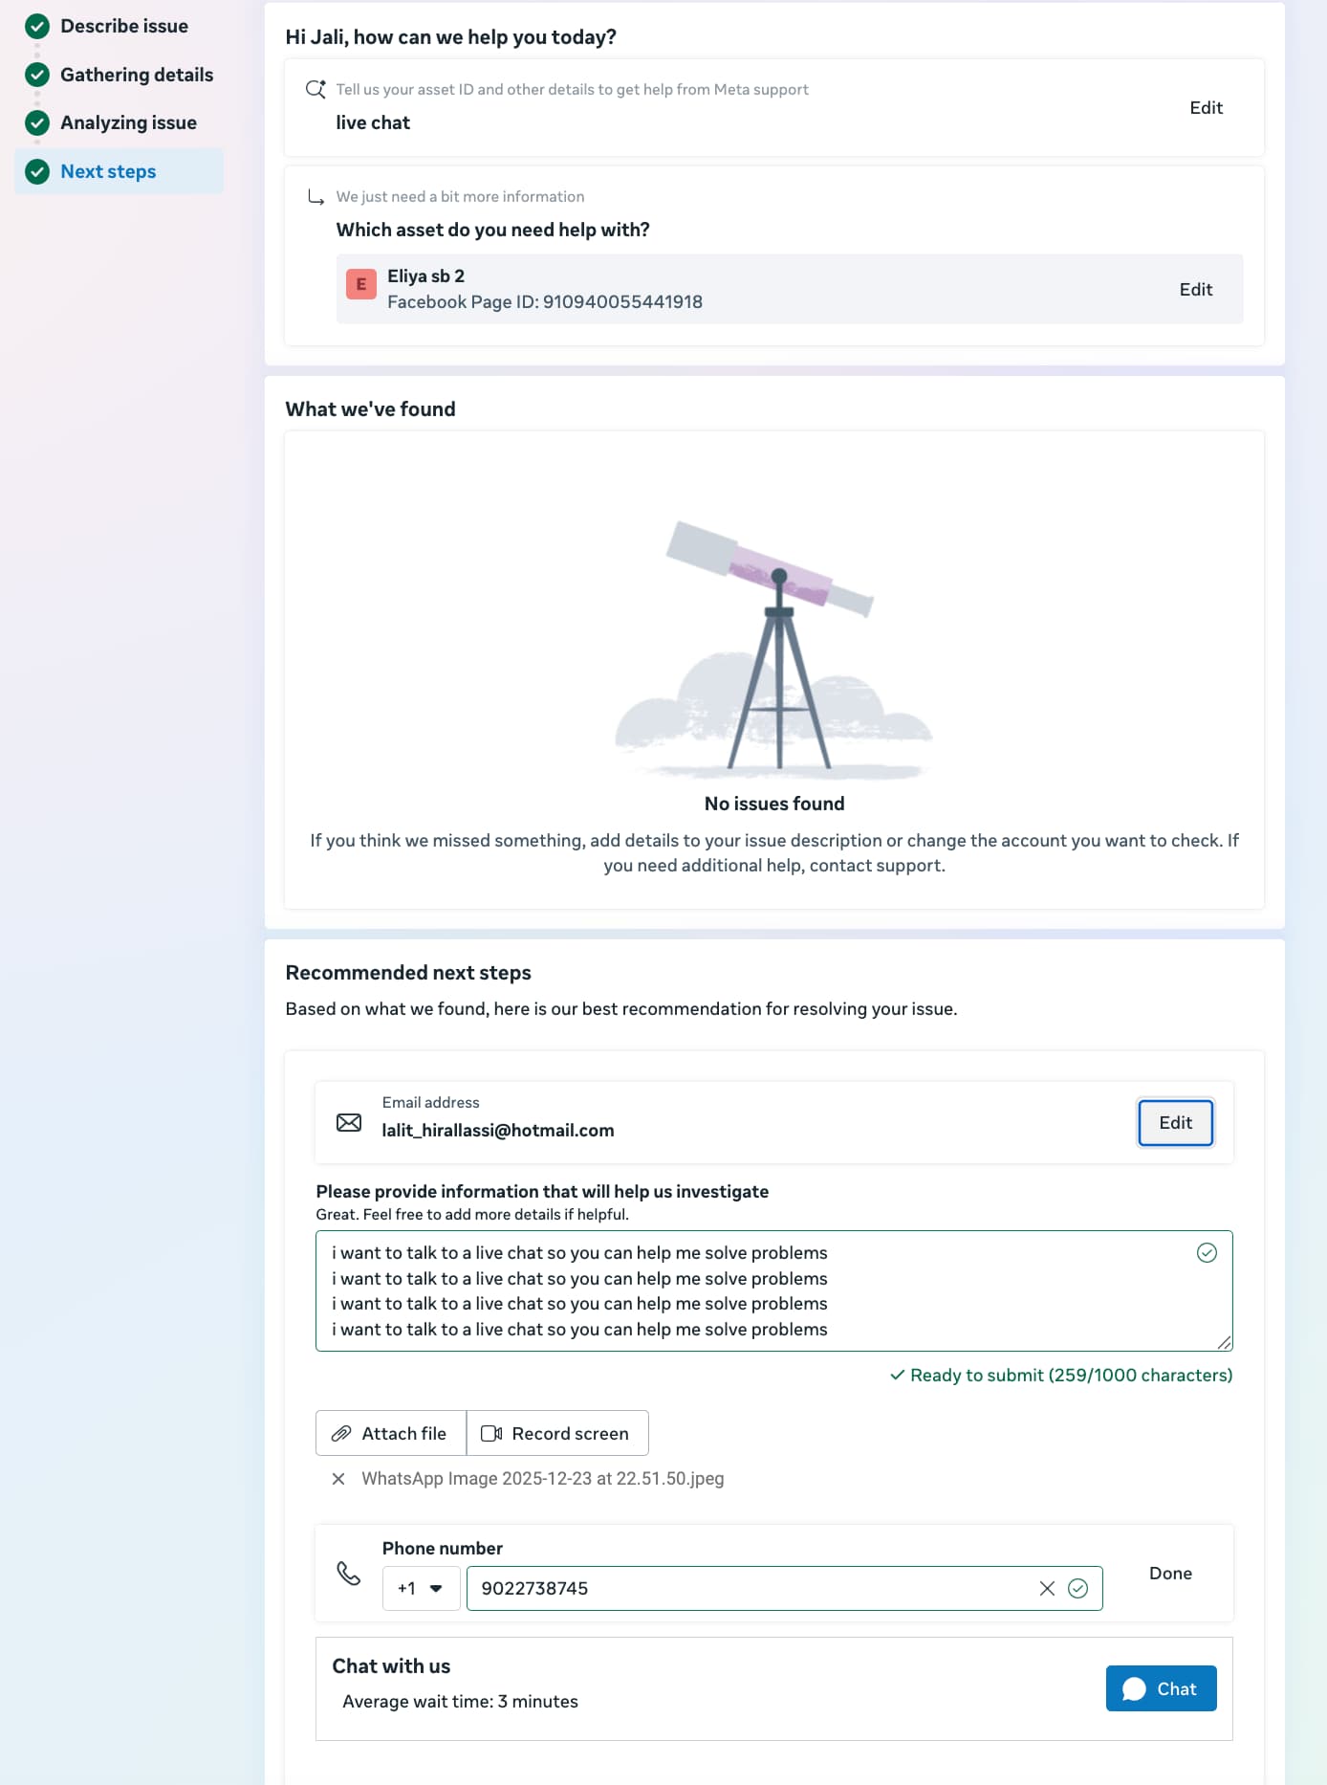The image size is (1327, 1785).
Task: Edit the live chat issue description
Action: [x=1206, y=108]
